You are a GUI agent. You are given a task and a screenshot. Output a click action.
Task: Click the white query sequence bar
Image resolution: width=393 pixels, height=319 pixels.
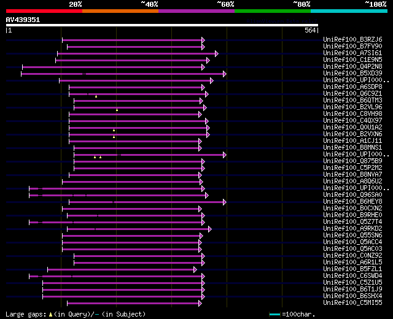click(x=162, y=25)
